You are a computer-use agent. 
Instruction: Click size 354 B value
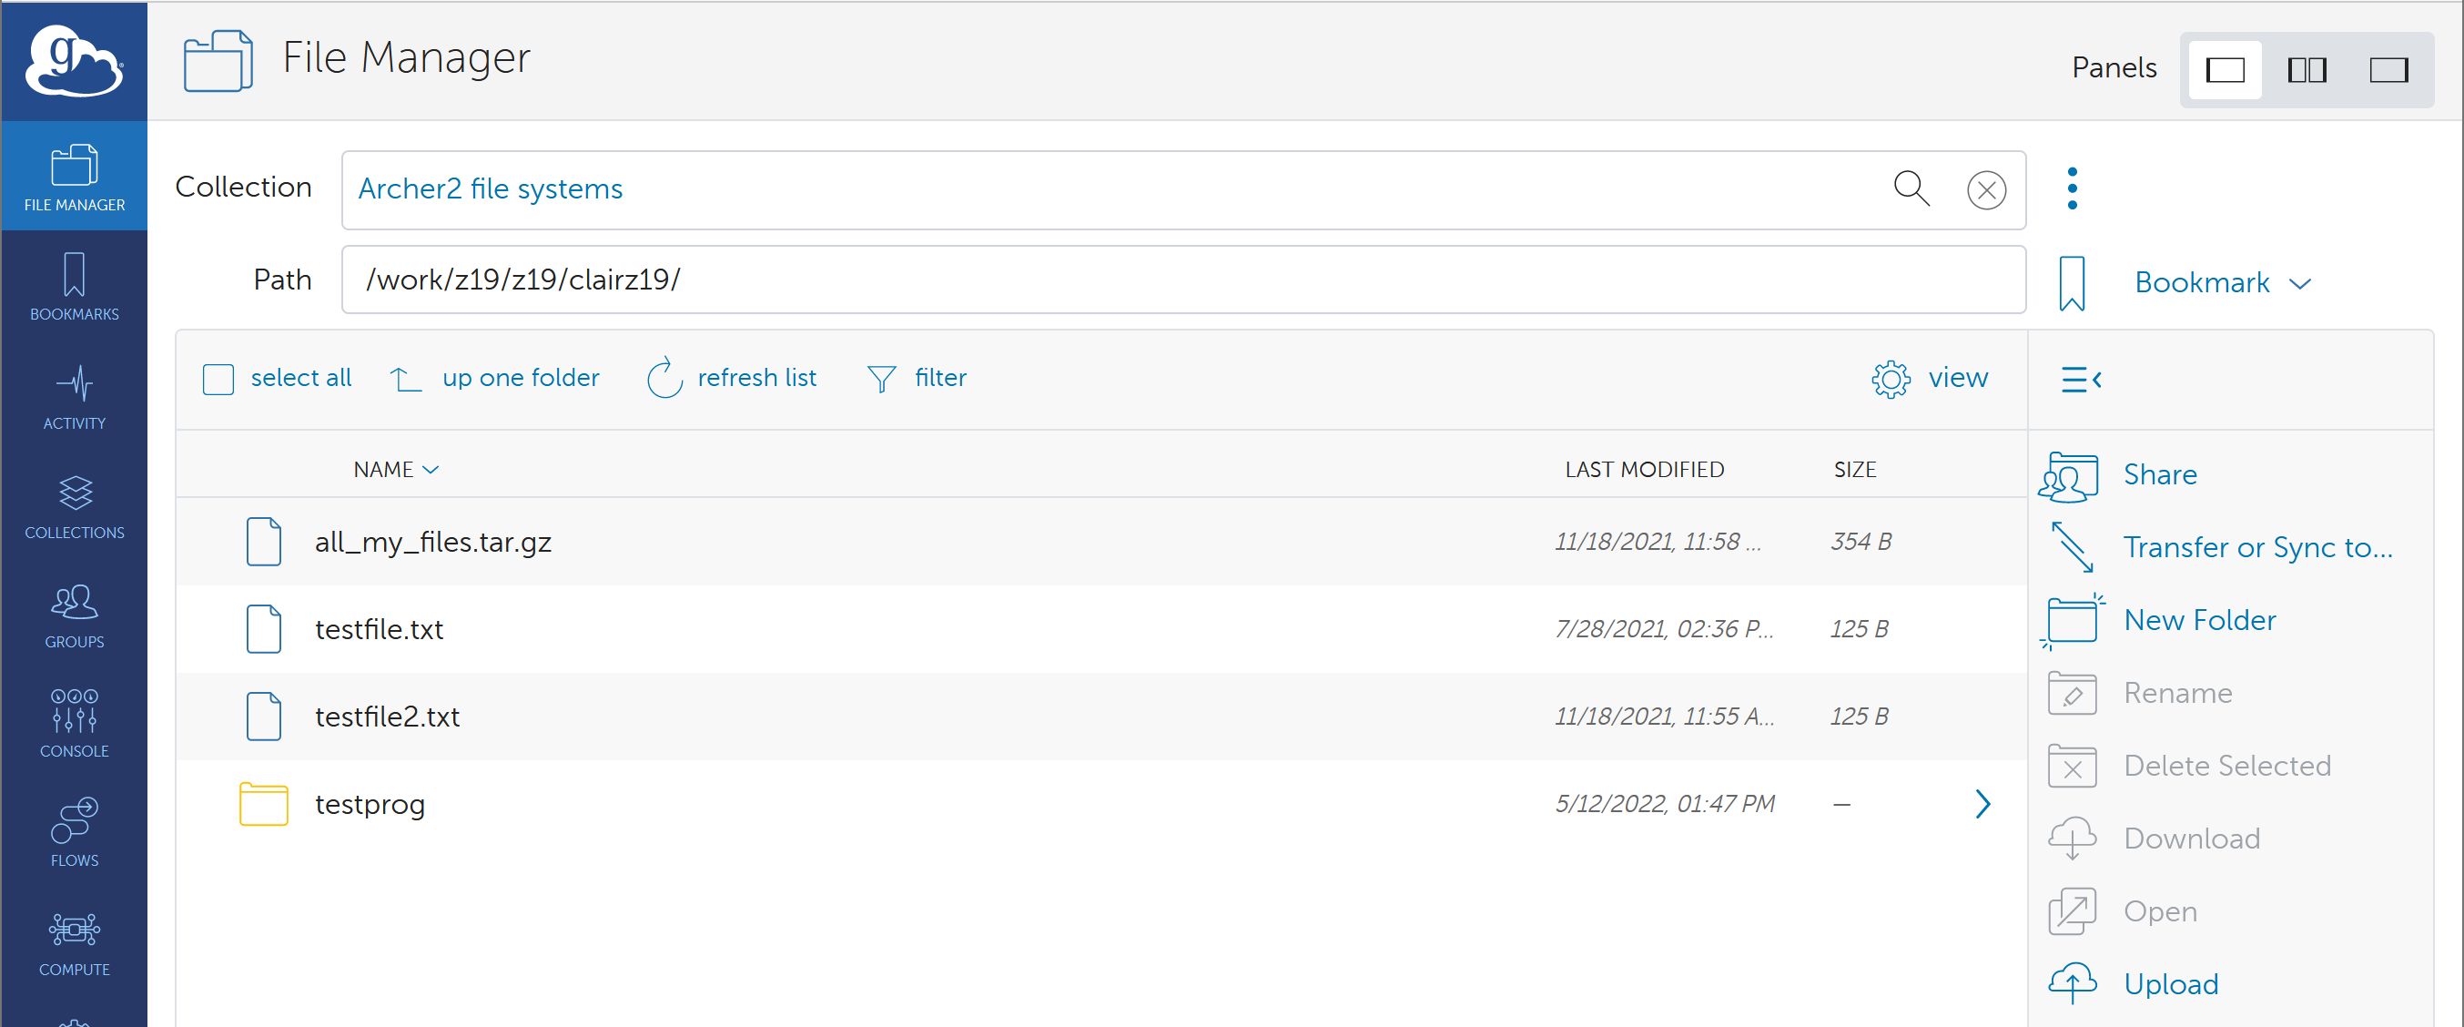(x=1861, y=541)
